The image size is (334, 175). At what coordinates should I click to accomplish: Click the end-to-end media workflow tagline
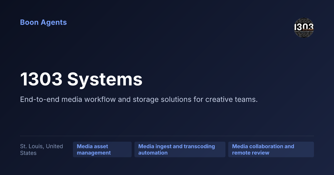139,99
